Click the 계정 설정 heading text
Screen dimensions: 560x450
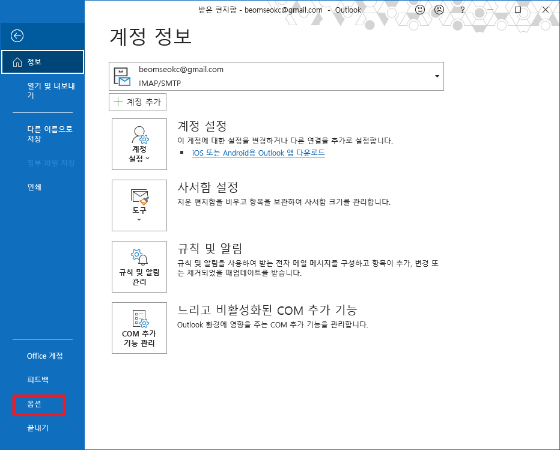pyautogui.click(x=202, y=126)
